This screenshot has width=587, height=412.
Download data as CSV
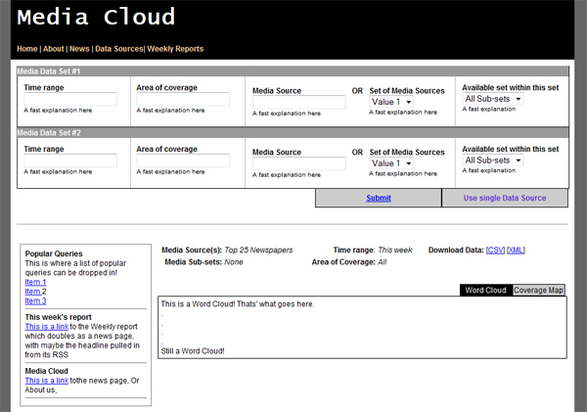pos(495,251)
